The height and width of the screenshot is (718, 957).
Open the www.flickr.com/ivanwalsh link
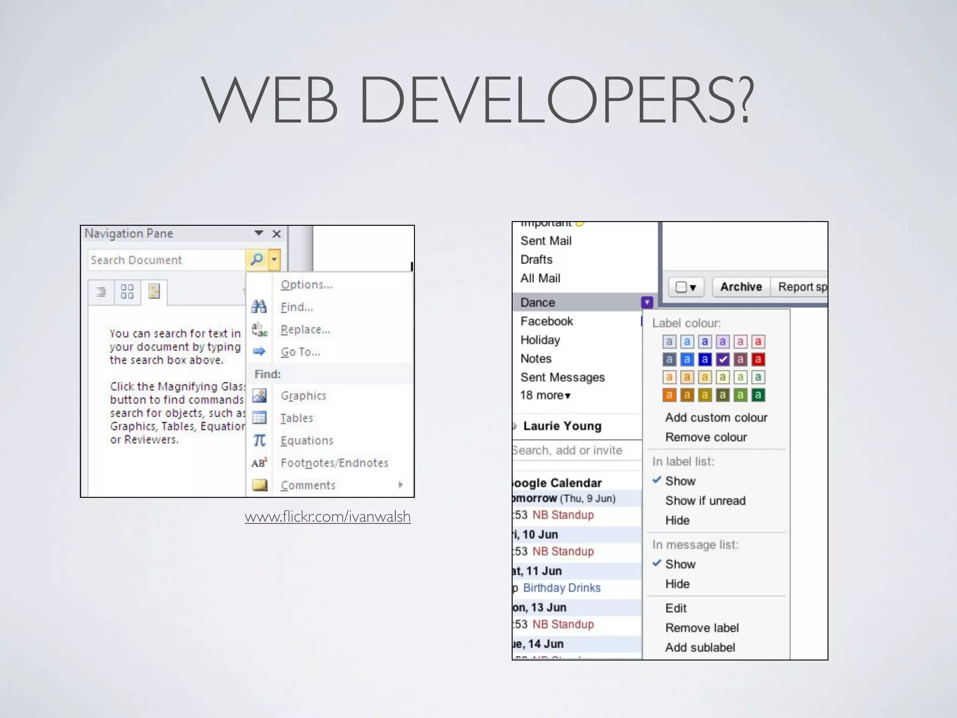(328, 517)
